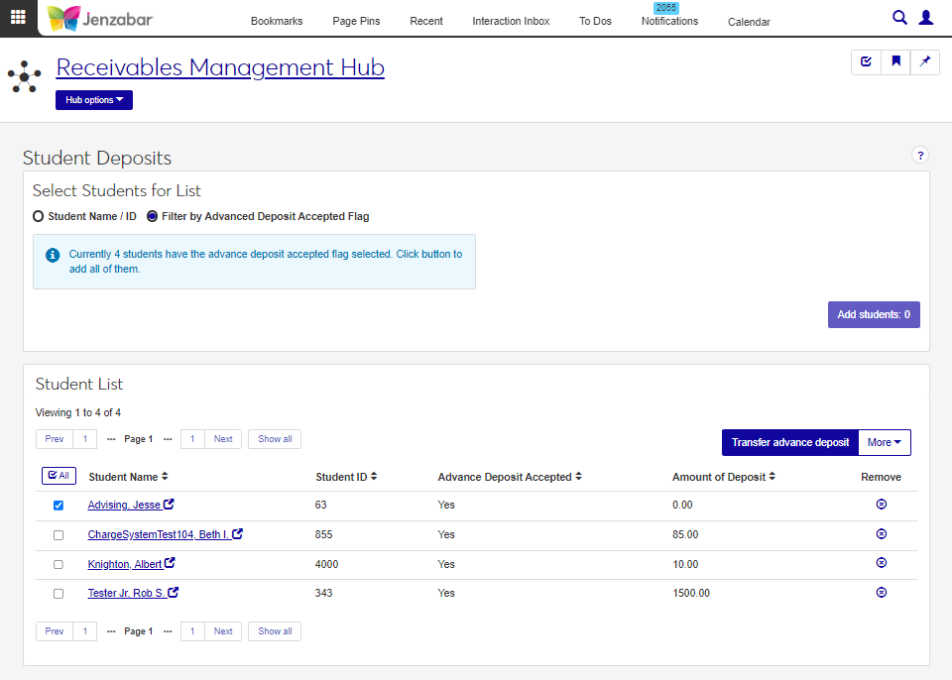Expand the Hub options dropdown
The height and width of the screenshot is (680, 952).
click(94, 100)
